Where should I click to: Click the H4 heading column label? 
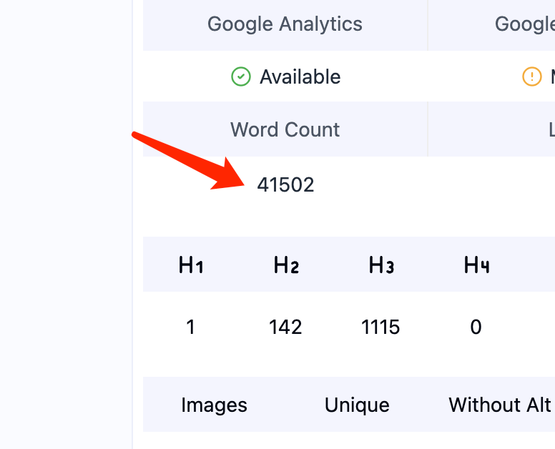coord(476,265)
